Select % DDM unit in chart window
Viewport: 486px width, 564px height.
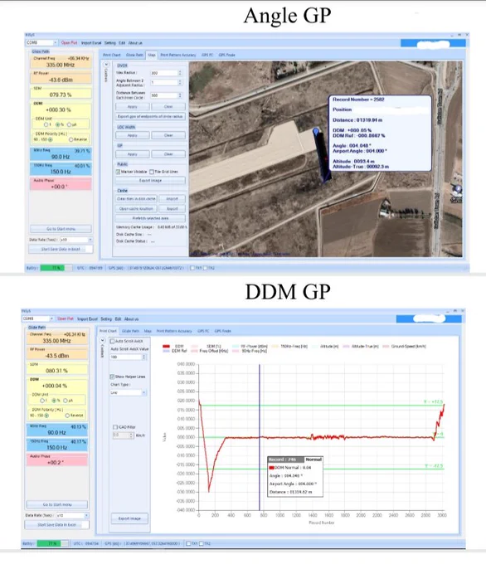pyautogui.click(x=54, y=401)
